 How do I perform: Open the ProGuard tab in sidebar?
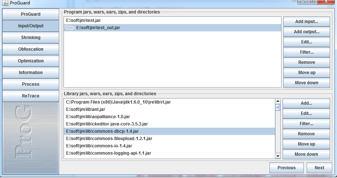point(31,14)
